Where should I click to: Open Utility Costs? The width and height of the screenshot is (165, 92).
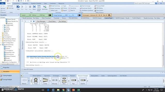53,10
